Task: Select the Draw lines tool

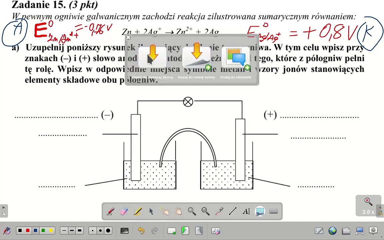Action: 233,211
